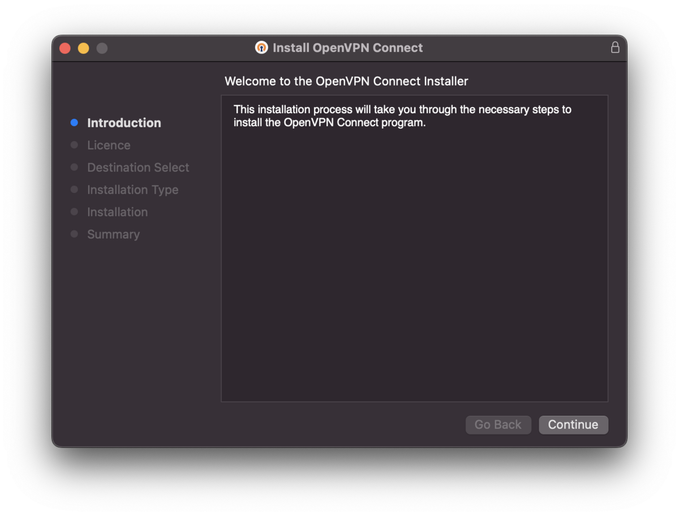Click the blue bullet beside Introduction

tap(74, 123)
